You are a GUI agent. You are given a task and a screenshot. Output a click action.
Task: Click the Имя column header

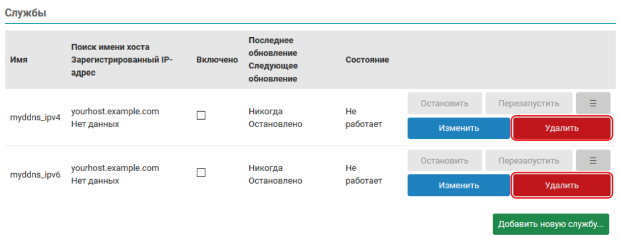pos(19,60)
